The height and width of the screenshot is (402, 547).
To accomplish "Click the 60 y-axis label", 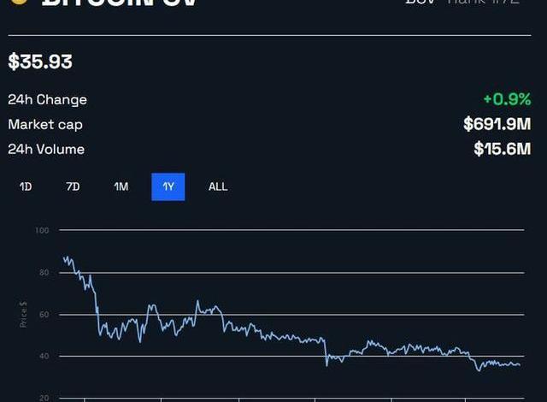I will pos(44,315).
